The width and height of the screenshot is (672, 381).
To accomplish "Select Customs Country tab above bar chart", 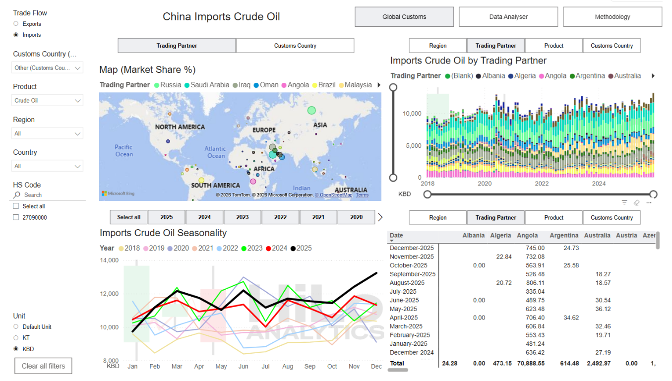I will (611, 46).
